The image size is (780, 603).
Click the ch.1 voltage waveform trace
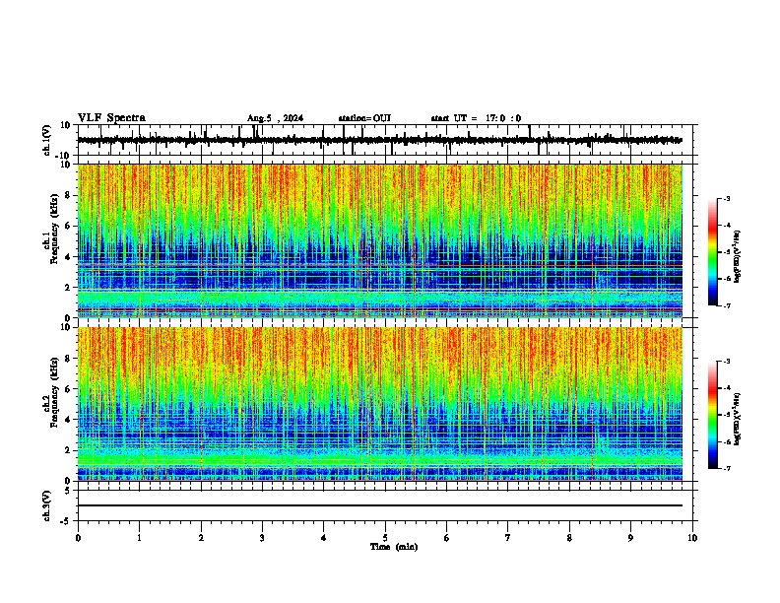coord(380,140)
